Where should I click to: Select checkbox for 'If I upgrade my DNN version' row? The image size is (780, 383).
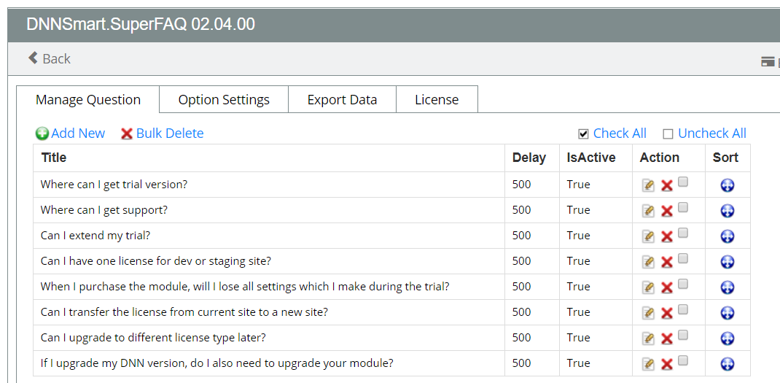[683, 360]
